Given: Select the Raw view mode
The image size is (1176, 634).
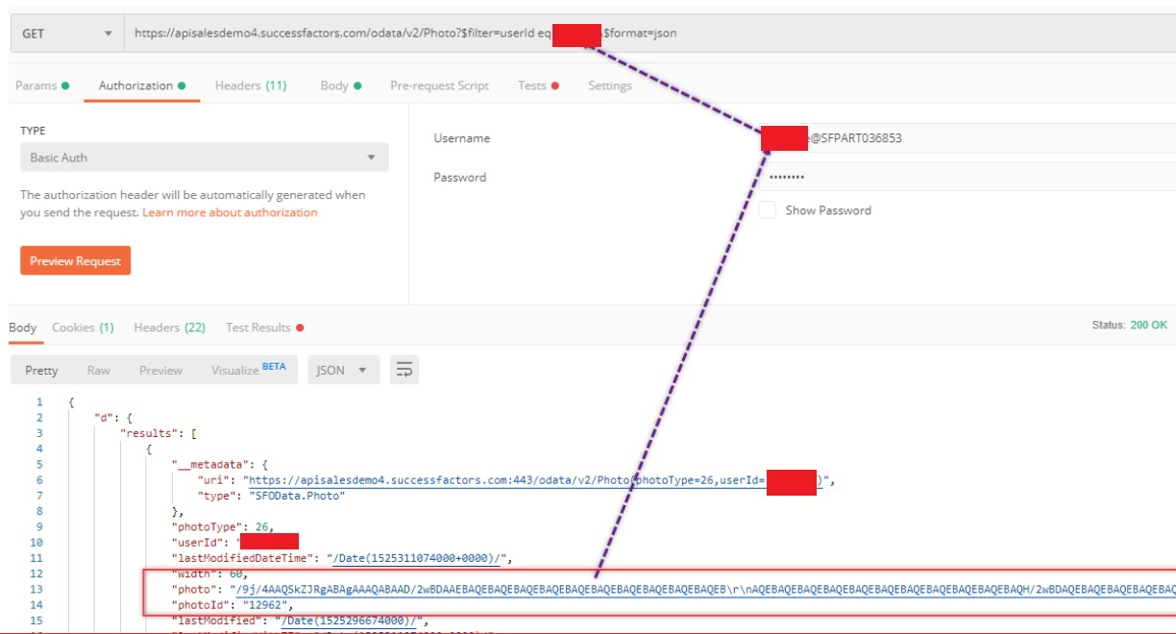Looking at the screenshot, I should point(98,370).
